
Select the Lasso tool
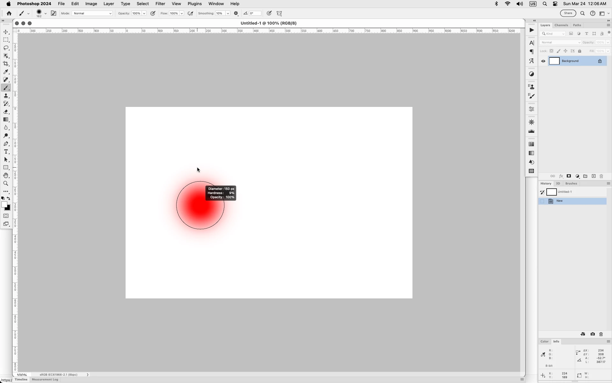click(6, 48)
